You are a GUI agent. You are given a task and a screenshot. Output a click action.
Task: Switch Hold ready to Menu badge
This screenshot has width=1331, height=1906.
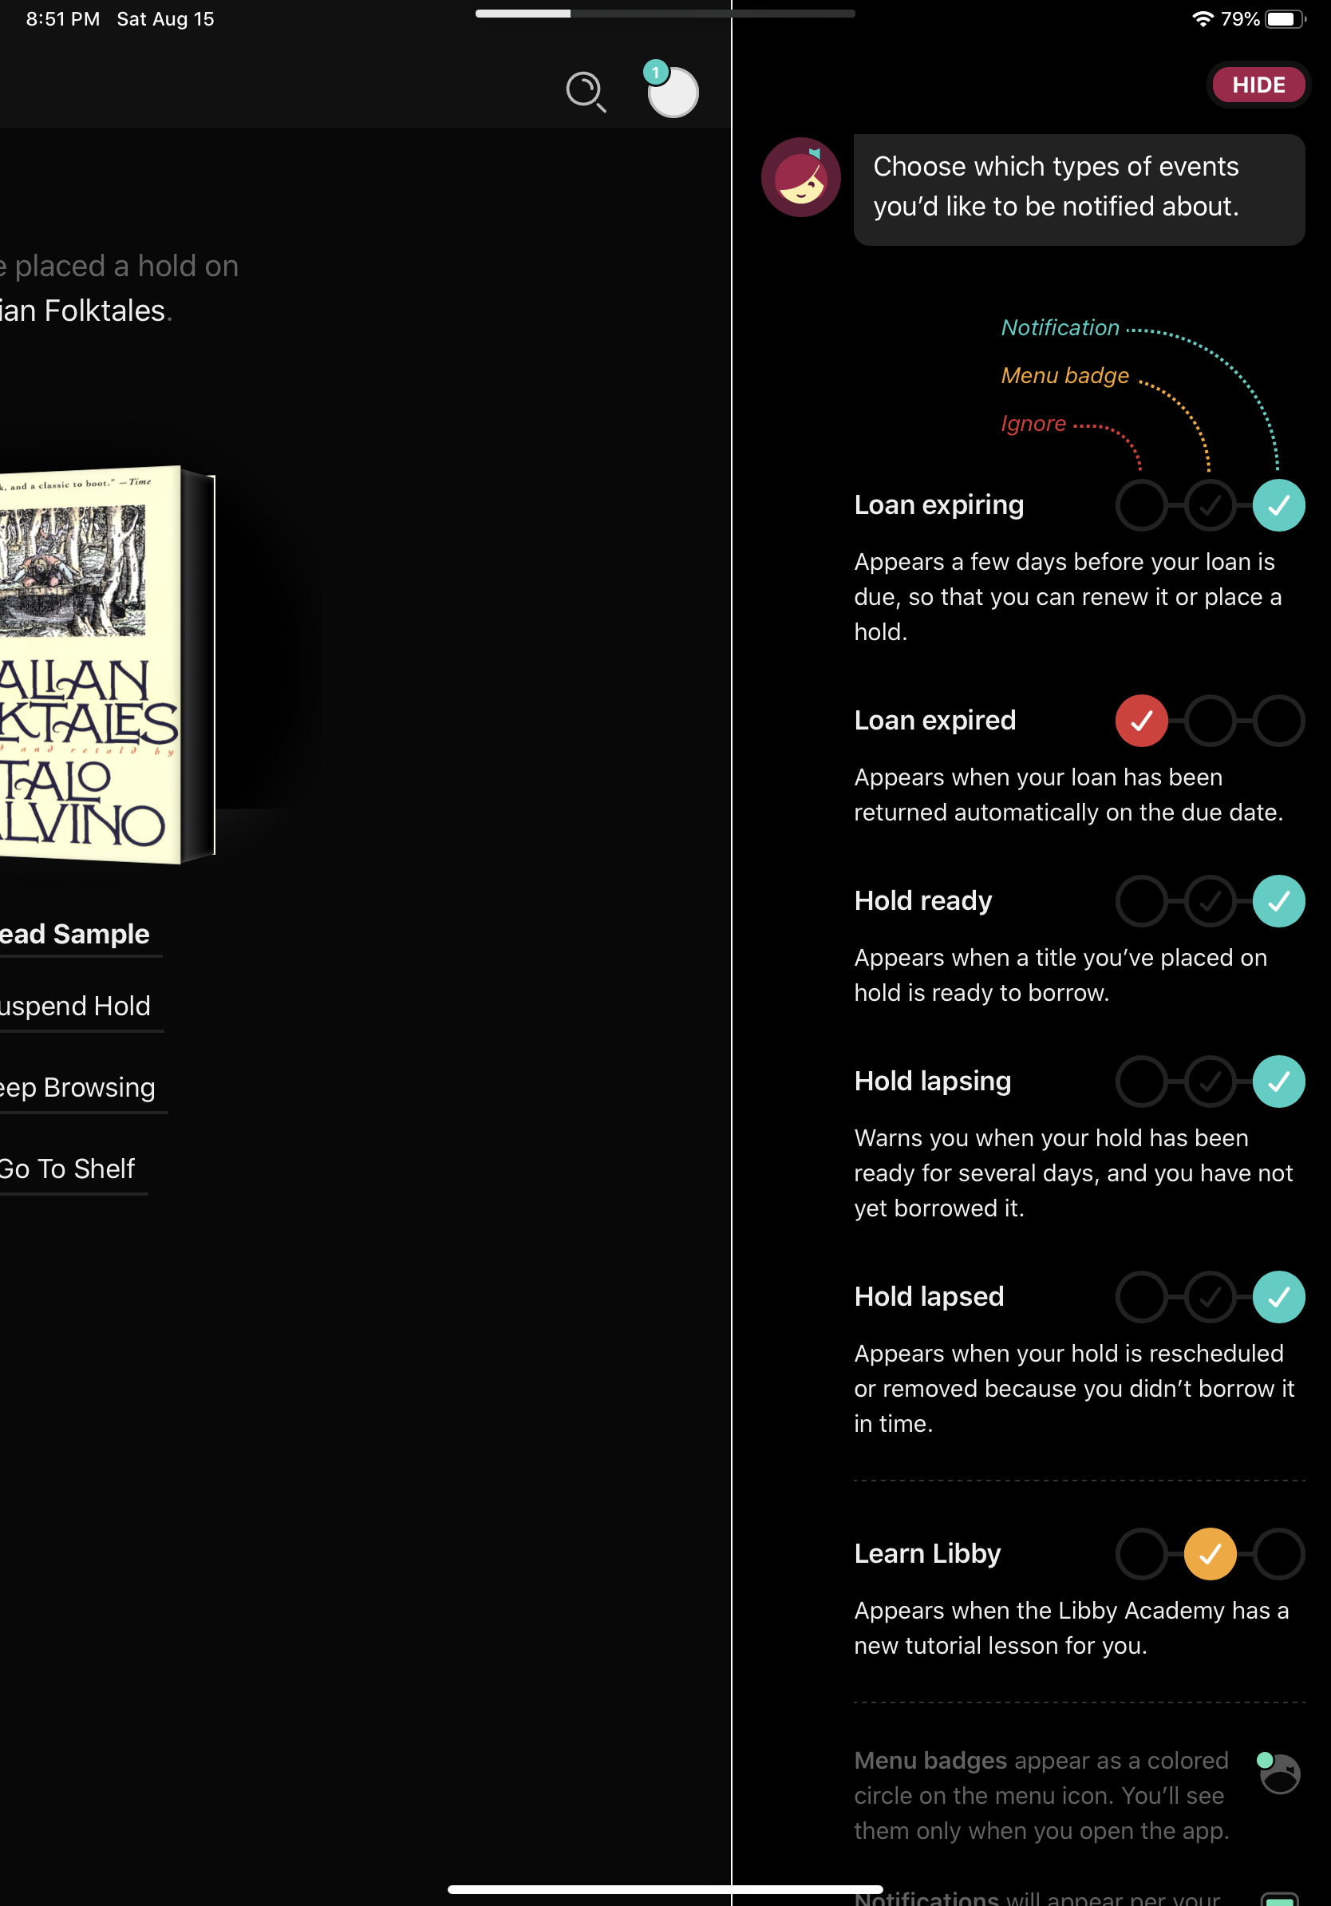point(1210,900)
